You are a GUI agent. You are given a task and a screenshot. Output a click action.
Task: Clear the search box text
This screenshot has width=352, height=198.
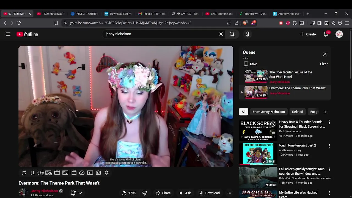click(221, 34)
